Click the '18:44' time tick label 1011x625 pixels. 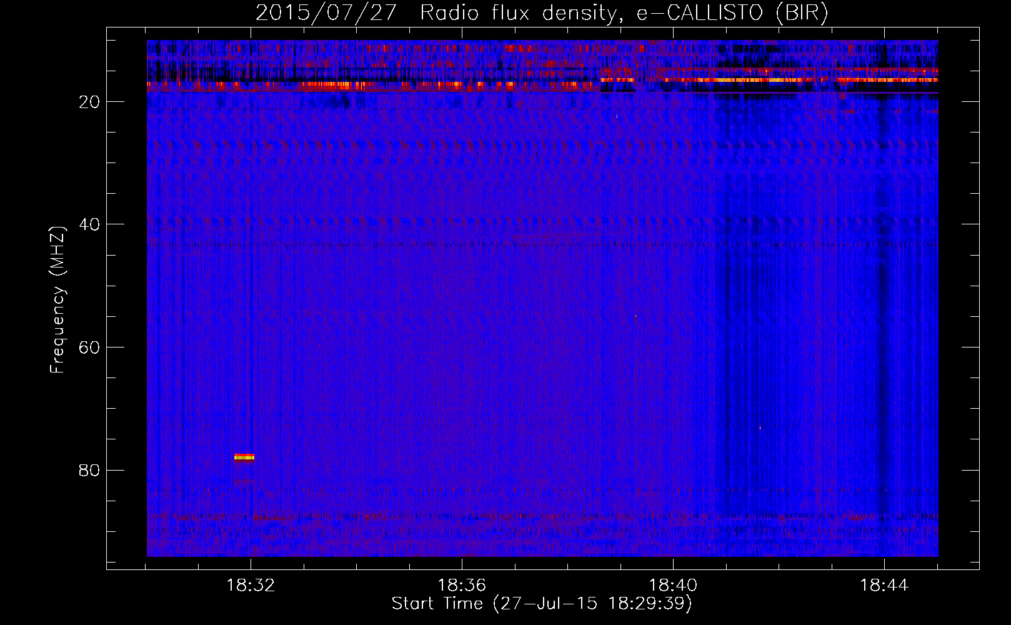click(x=884, y=586)
